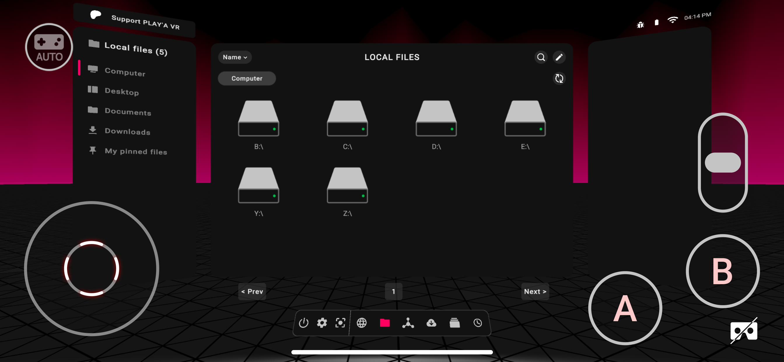784x362 pixels.
Task: Click the Next page button
Action: (535, 291)
